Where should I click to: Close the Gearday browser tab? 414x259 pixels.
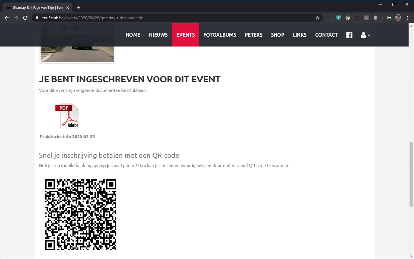(67, 8)
